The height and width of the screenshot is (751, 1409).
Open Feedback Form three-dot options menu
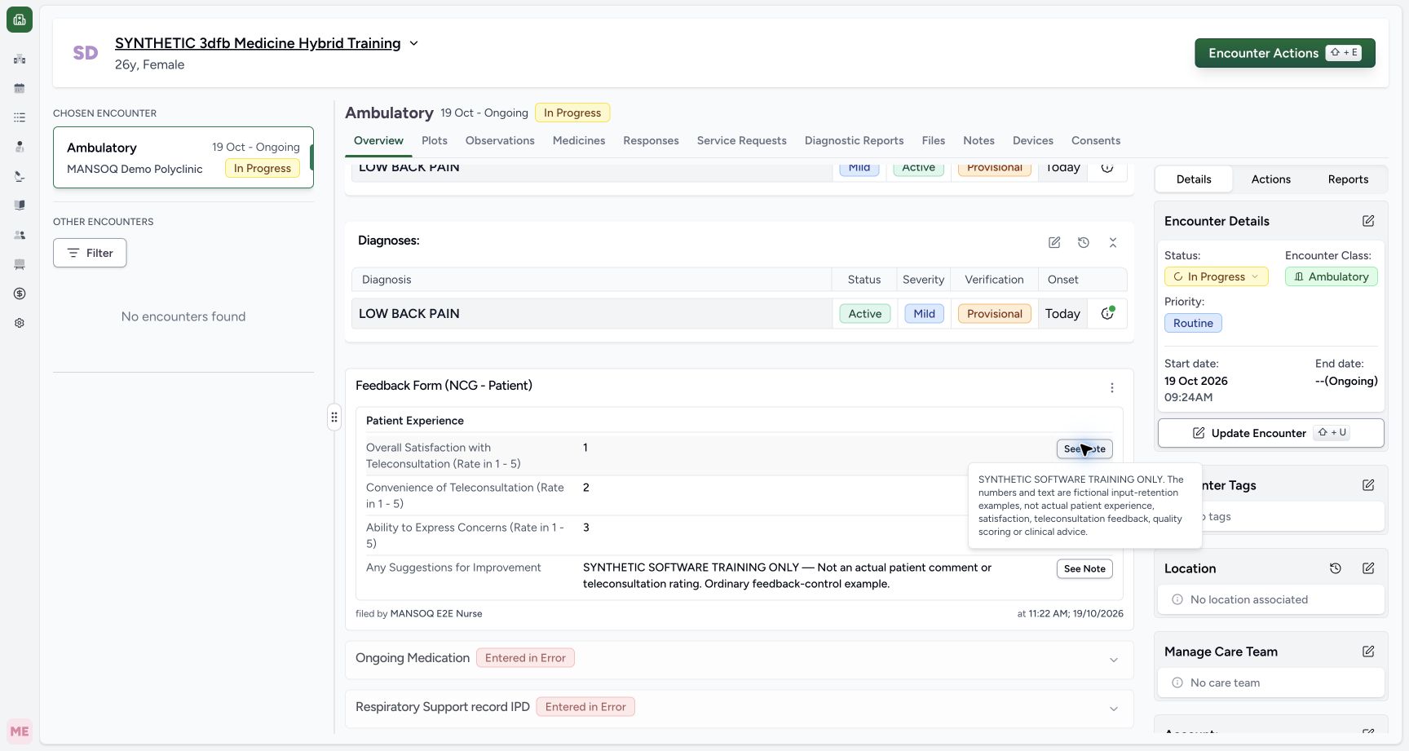(x=1111, y=388)
